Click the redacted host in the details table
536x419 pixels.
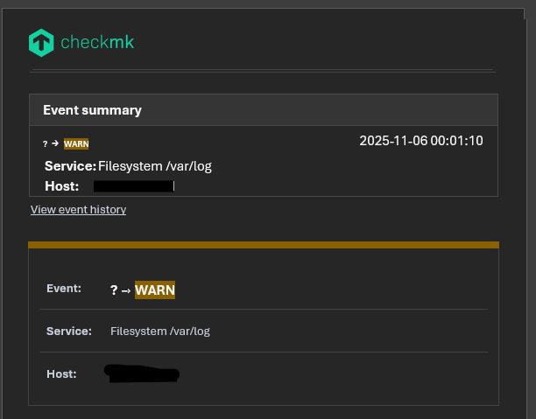pos(142,374)
